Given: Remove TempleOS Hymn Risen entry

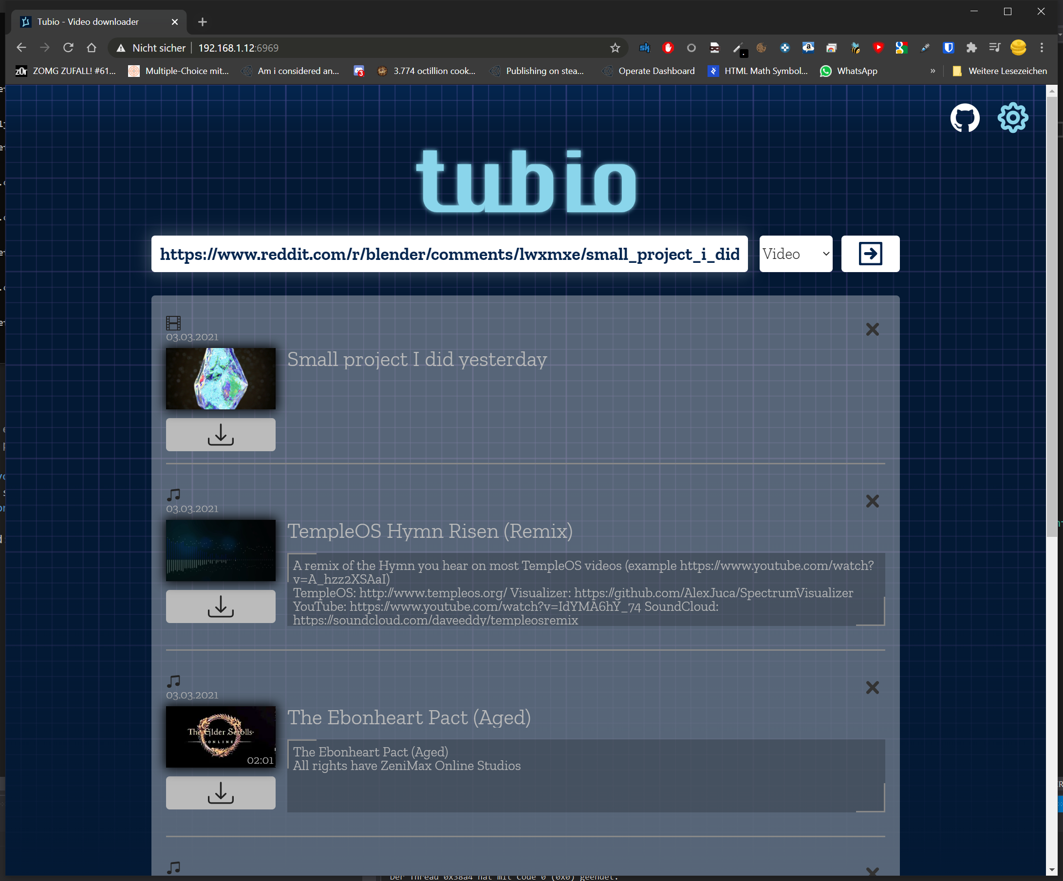Looking at the screenshot, I should coord(872,501).
